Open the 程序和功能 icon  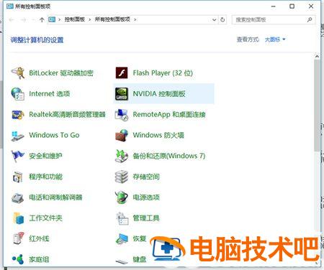click(18, 177)
